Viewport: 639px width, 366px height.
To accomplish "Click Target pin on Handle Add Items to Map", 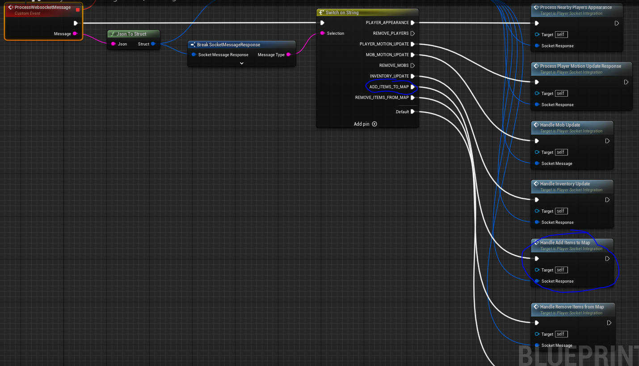I will [537, 270].
